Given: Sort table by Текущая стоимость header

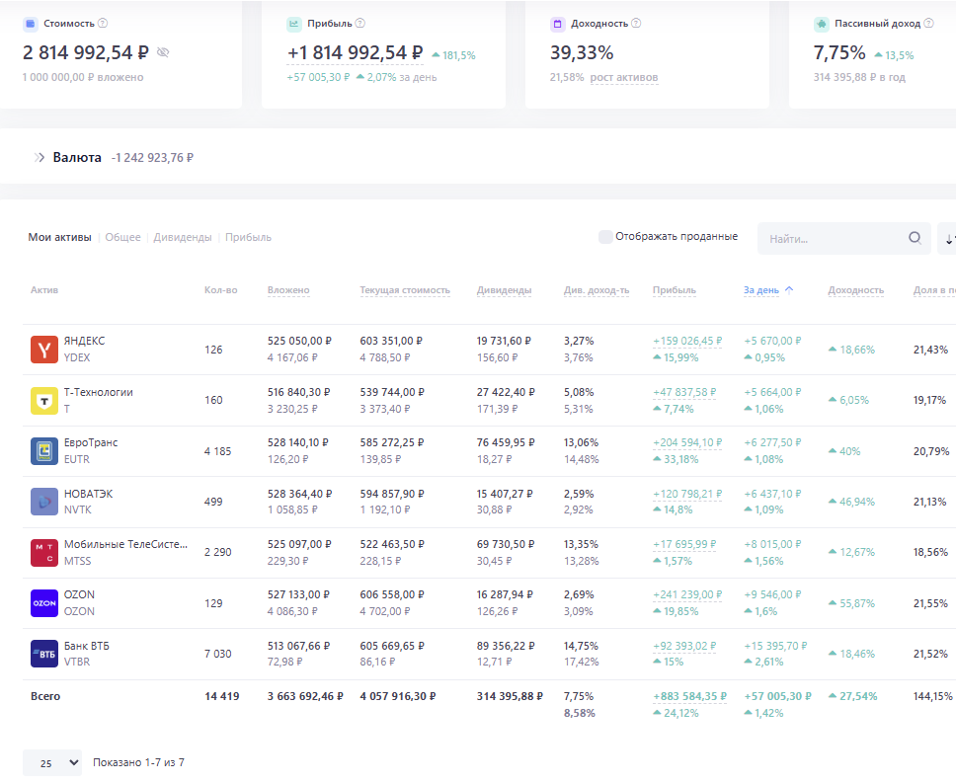Looking at the screenshot, I should (405, 290).
